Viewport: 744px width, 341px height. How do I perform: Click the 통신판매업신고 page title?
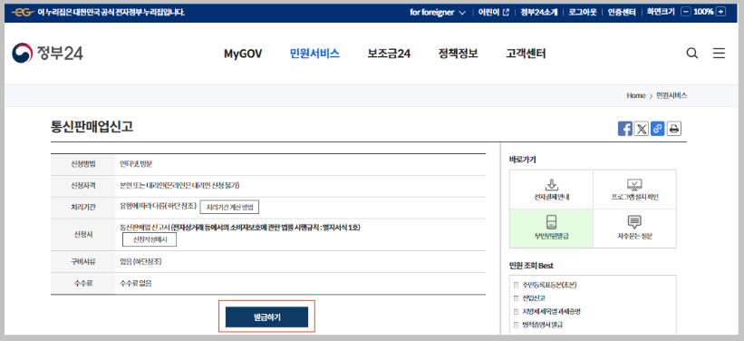92,127
